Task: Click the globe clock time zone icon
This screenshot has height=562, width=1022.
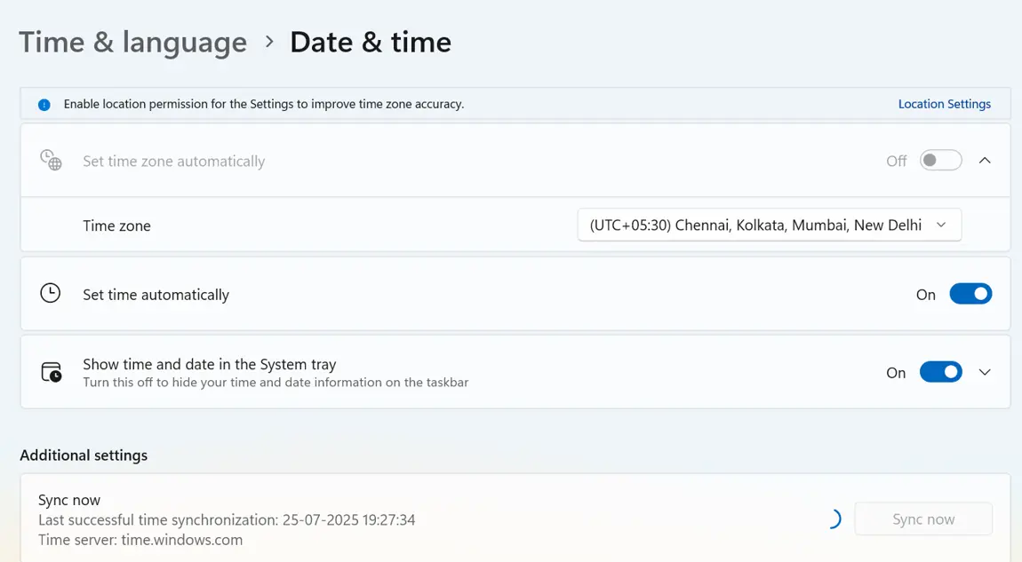Action: [51, 161]
